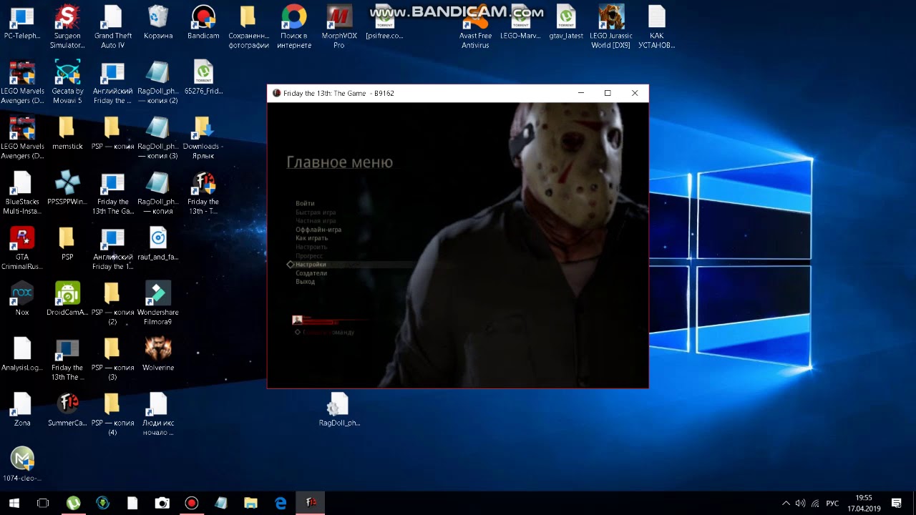The width and height of the screenshot is (916, 515).
Task: Select the [psifree.co... torrent file
Action: pos(384,24)
